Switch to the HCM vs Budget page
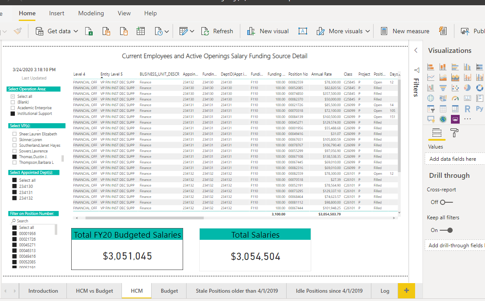Image resolution: width=485 pixels, height=301 pixels. [94, 291]
